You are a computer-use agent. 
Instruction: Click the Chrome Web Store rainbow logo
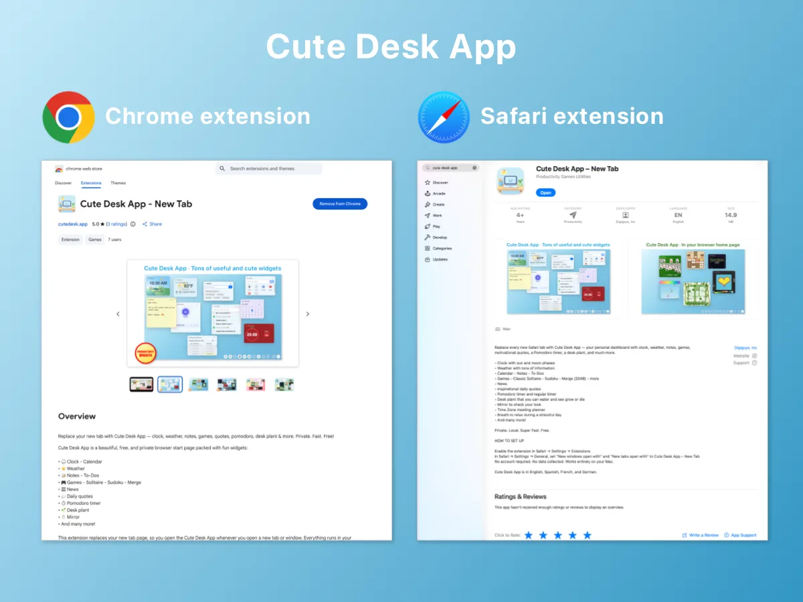pos(59,169)
